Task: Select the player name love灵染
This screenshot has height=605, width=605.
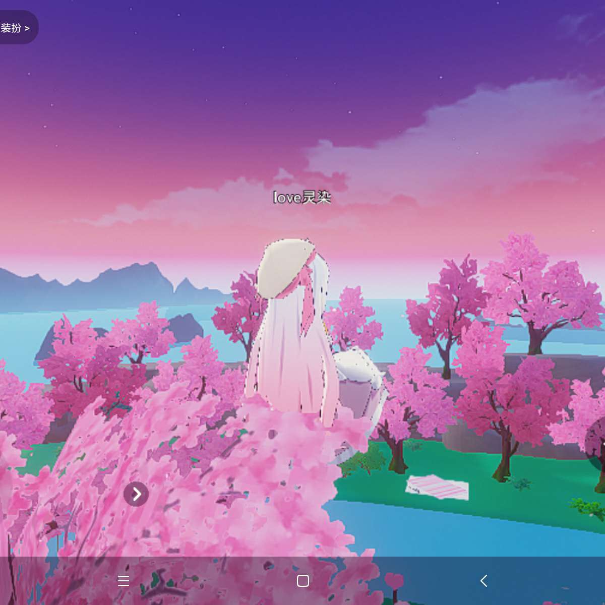Action: coord(302,198)
